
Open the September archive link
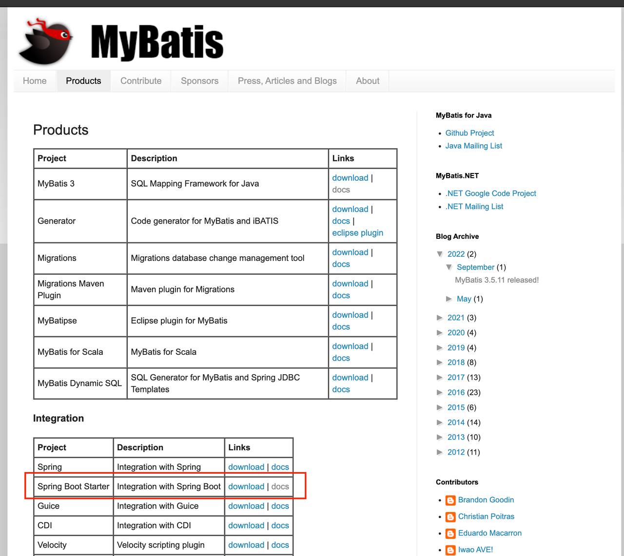(475, 267)
